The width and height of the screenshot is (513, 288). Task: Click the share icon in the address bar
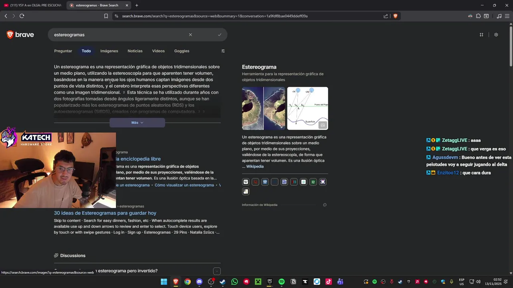click(386, 16)
